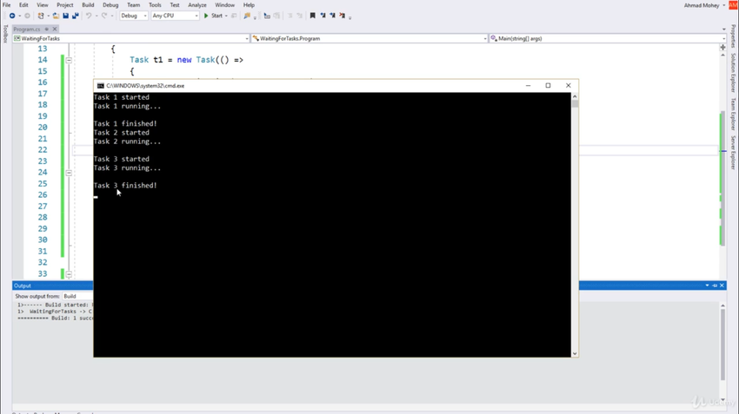739x414 pixels.
Task: Open the Show output from Build dropdown
Action: coord(77,296)
